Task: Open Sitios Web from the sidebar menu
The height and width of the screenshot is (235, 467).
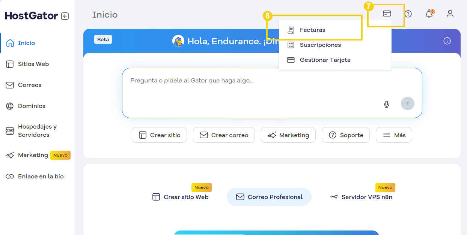Action: pyautogui.click(x=33, y=64)
